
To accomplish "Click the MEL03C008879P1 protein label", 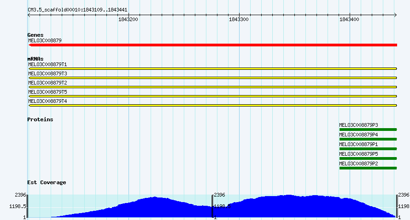I will point(358,144).
